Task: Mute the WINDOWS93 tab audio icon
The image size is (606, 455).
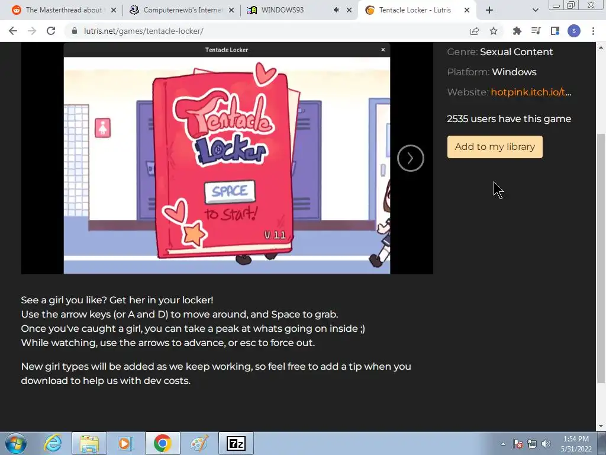Action: pos(337,10)
